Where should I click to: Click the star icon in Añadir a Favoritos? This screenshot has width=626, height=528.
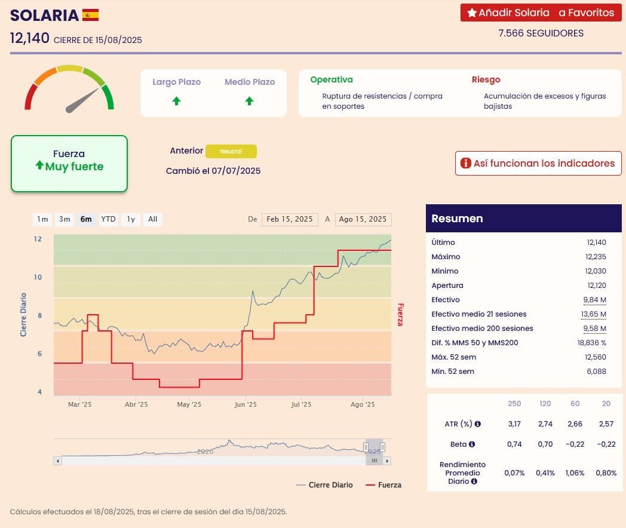point(472,13)
